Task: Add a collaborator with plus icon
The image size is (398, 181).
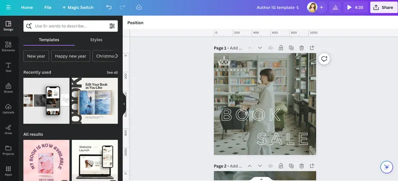Action: pos(321,7)
